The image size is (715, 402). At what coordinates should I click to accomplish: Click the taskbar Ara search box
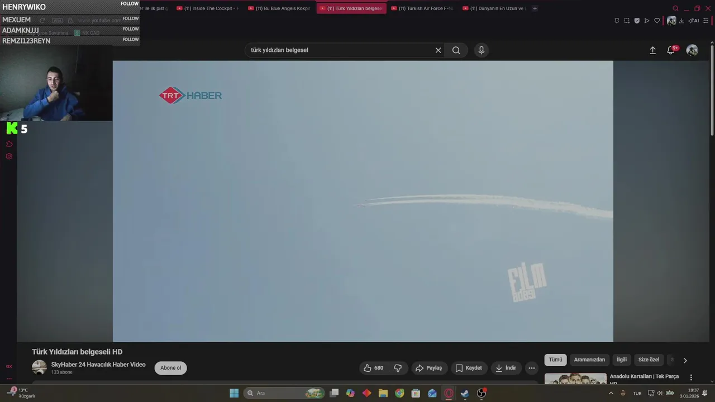tap(285, 393)
